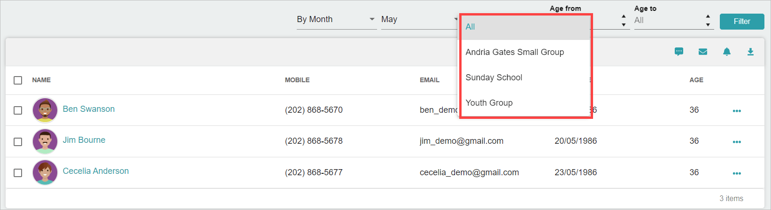Click birth date 23/05/1986
The height and width of the screenshot is (210, 771).
point(576,172)
